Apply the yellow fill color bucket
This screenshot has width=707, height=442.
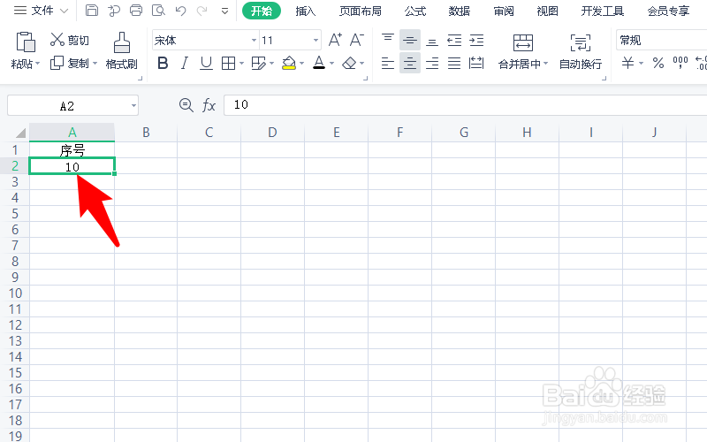(289, 63)
